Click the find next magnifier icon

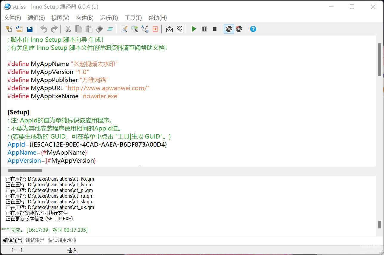[134, 29]
